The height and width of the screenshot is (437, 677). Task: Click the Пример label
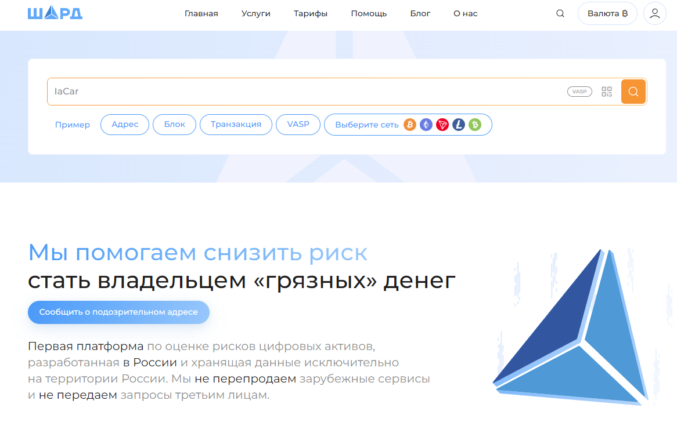(x=73, y=125)
